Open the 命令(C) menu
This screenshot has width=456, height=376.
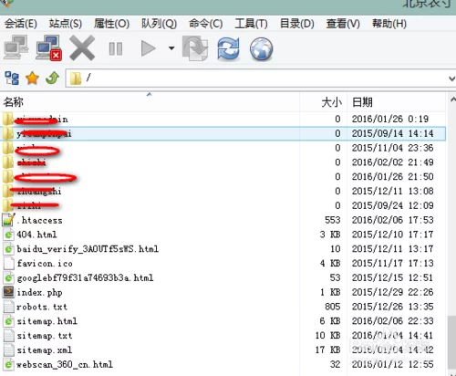[x=205, y=24]
